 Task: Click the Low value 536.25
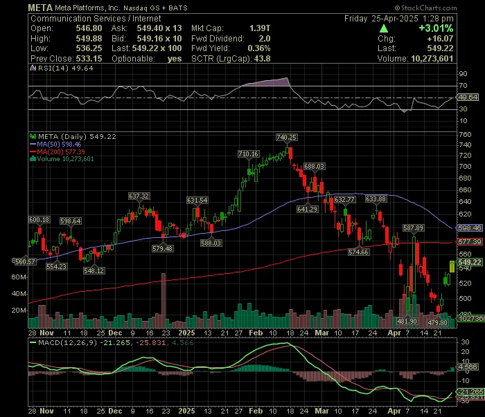click(x=89, y=48)
